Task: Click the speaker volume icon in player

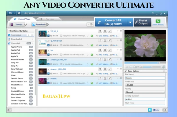Action: [x=141, y=67]
